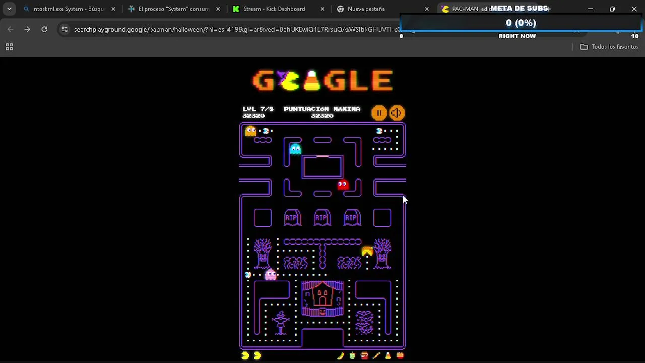645x363 pixels.
Task: Click the ghost house pen in maze center
Action: [x=322, y=167]
